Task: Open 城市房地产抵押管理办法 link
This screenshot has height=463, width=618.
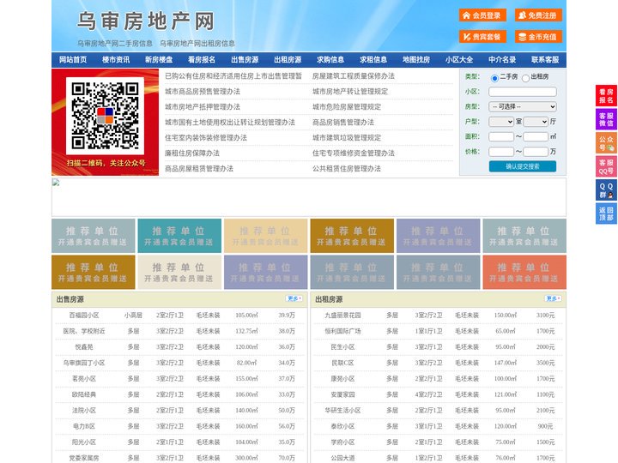Action: pos(203,106)
